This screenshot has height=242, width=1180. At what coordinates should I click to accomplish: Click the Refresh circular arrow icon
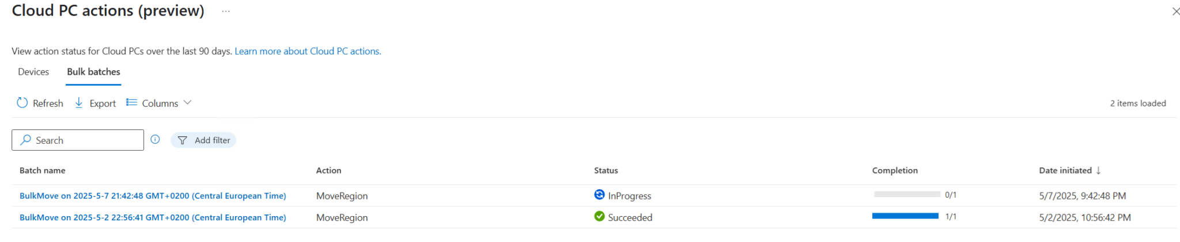(x=22, y=103)
